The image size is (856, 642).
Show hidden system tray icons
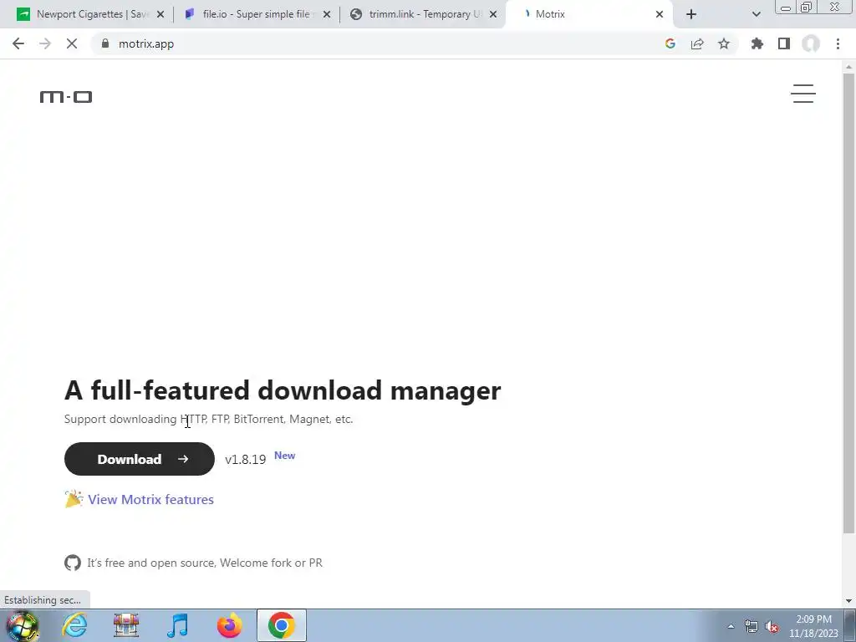[x=731, y=627]
